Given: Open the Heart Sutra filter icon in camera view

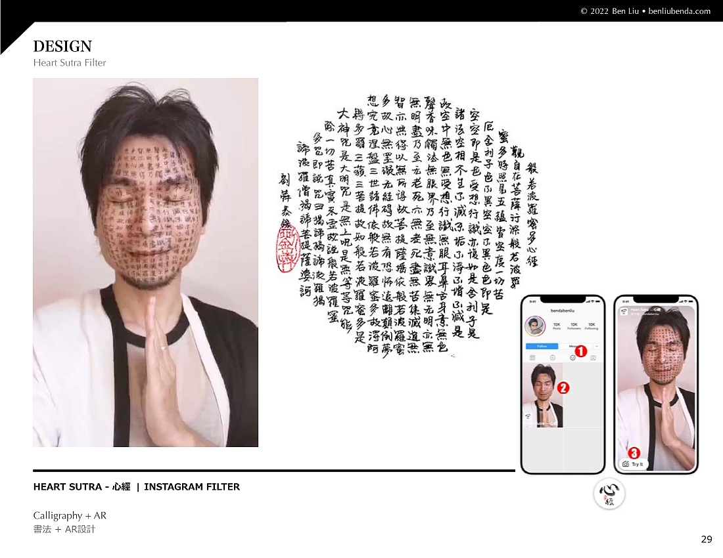Looking at the screenshot, I should [623, 311].
